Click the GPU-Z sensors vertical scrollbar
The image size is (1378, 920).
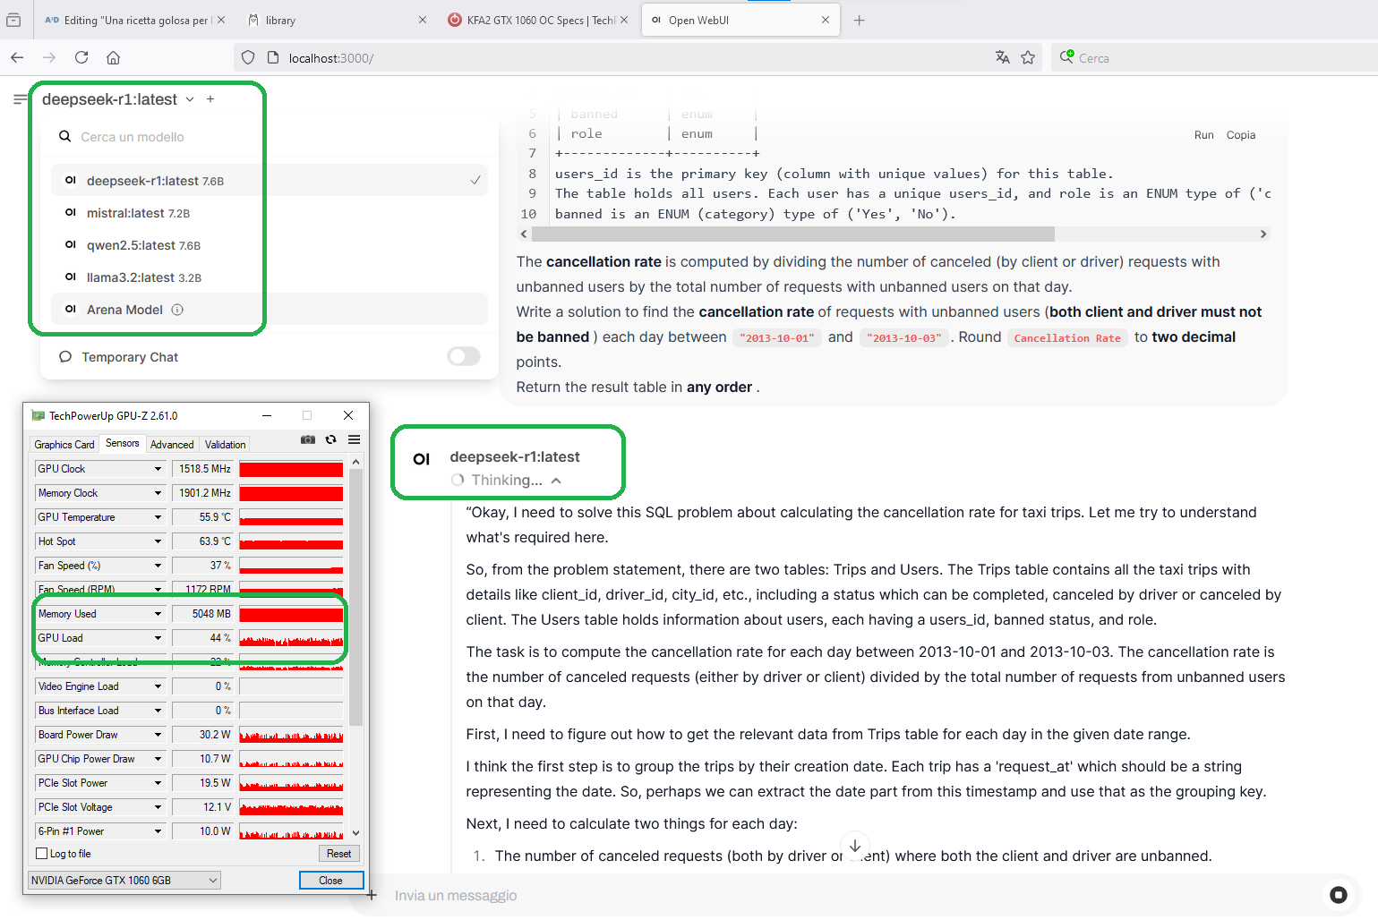(x=355, y=596)
